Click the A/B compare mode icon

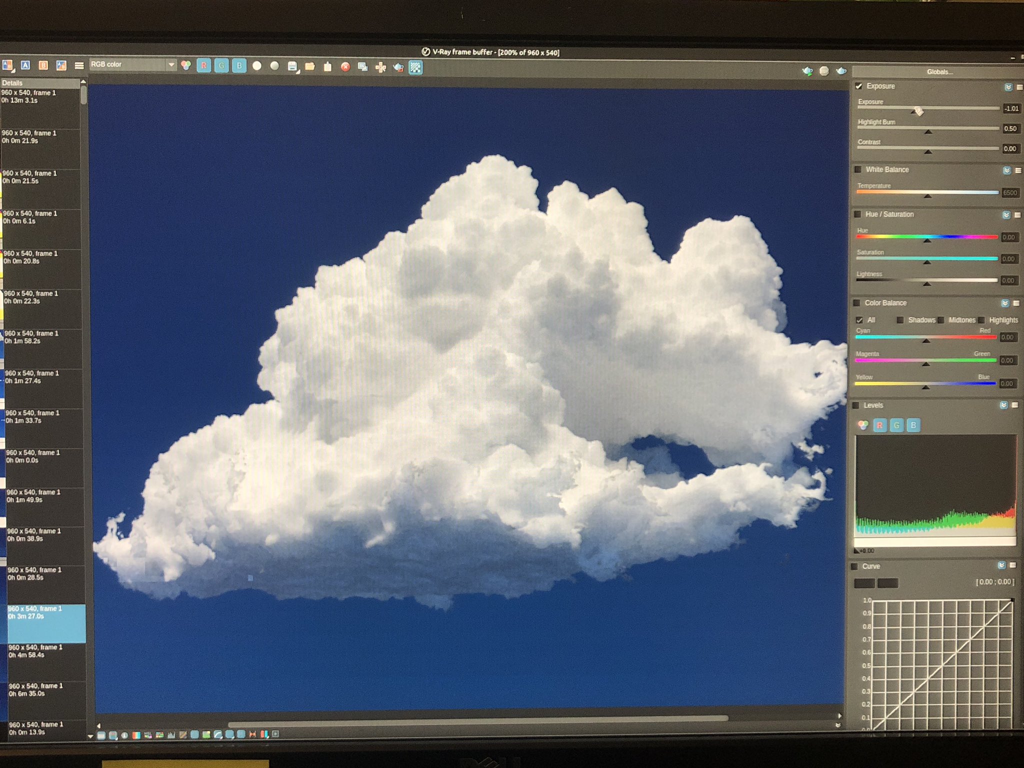(x=7, y=65)
